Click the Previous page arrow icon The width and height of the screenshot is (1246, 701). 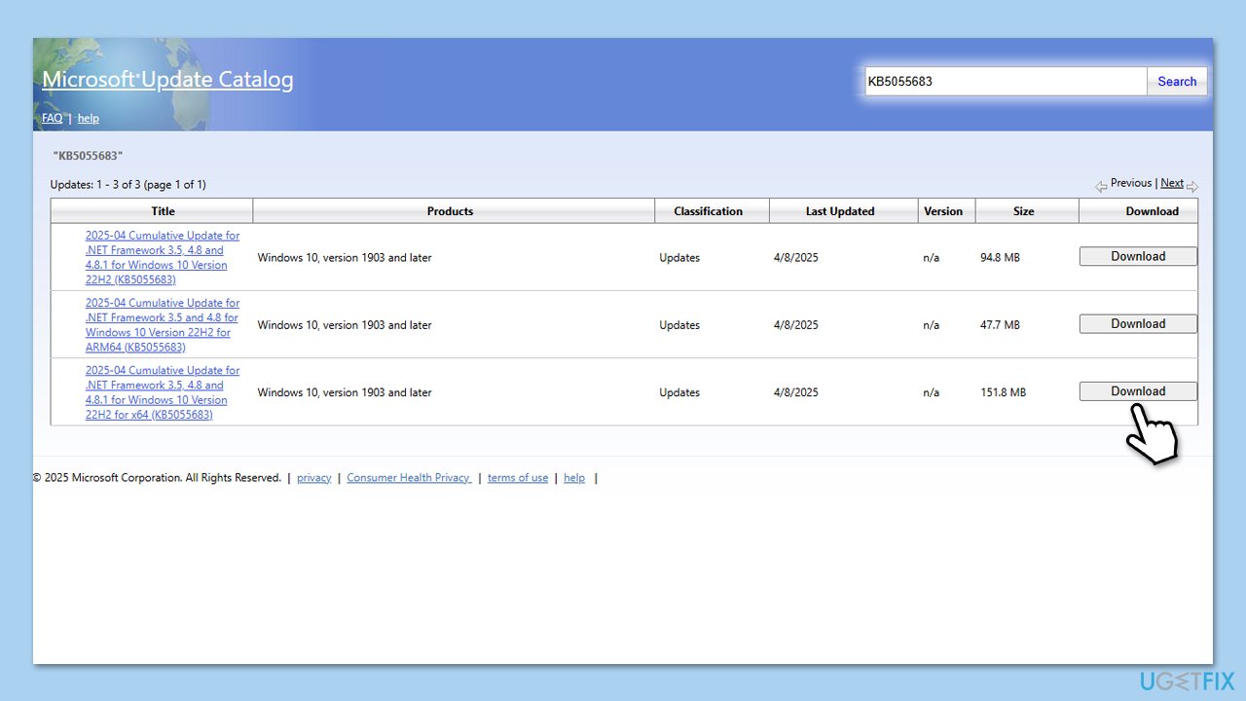[1101, 185]
